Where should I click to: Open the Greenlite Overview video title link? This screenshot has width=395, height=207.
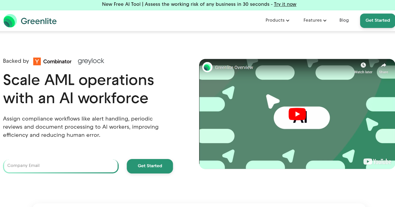(x=234, y=67)
